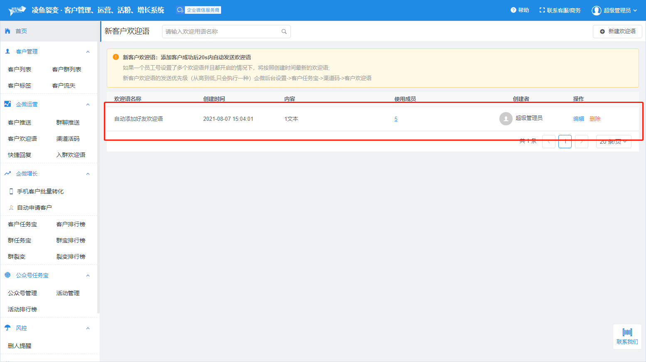Collapse the 企微运营 sidebar section
The width and height of the screenshot is (646, 362).
coord(88,105)
